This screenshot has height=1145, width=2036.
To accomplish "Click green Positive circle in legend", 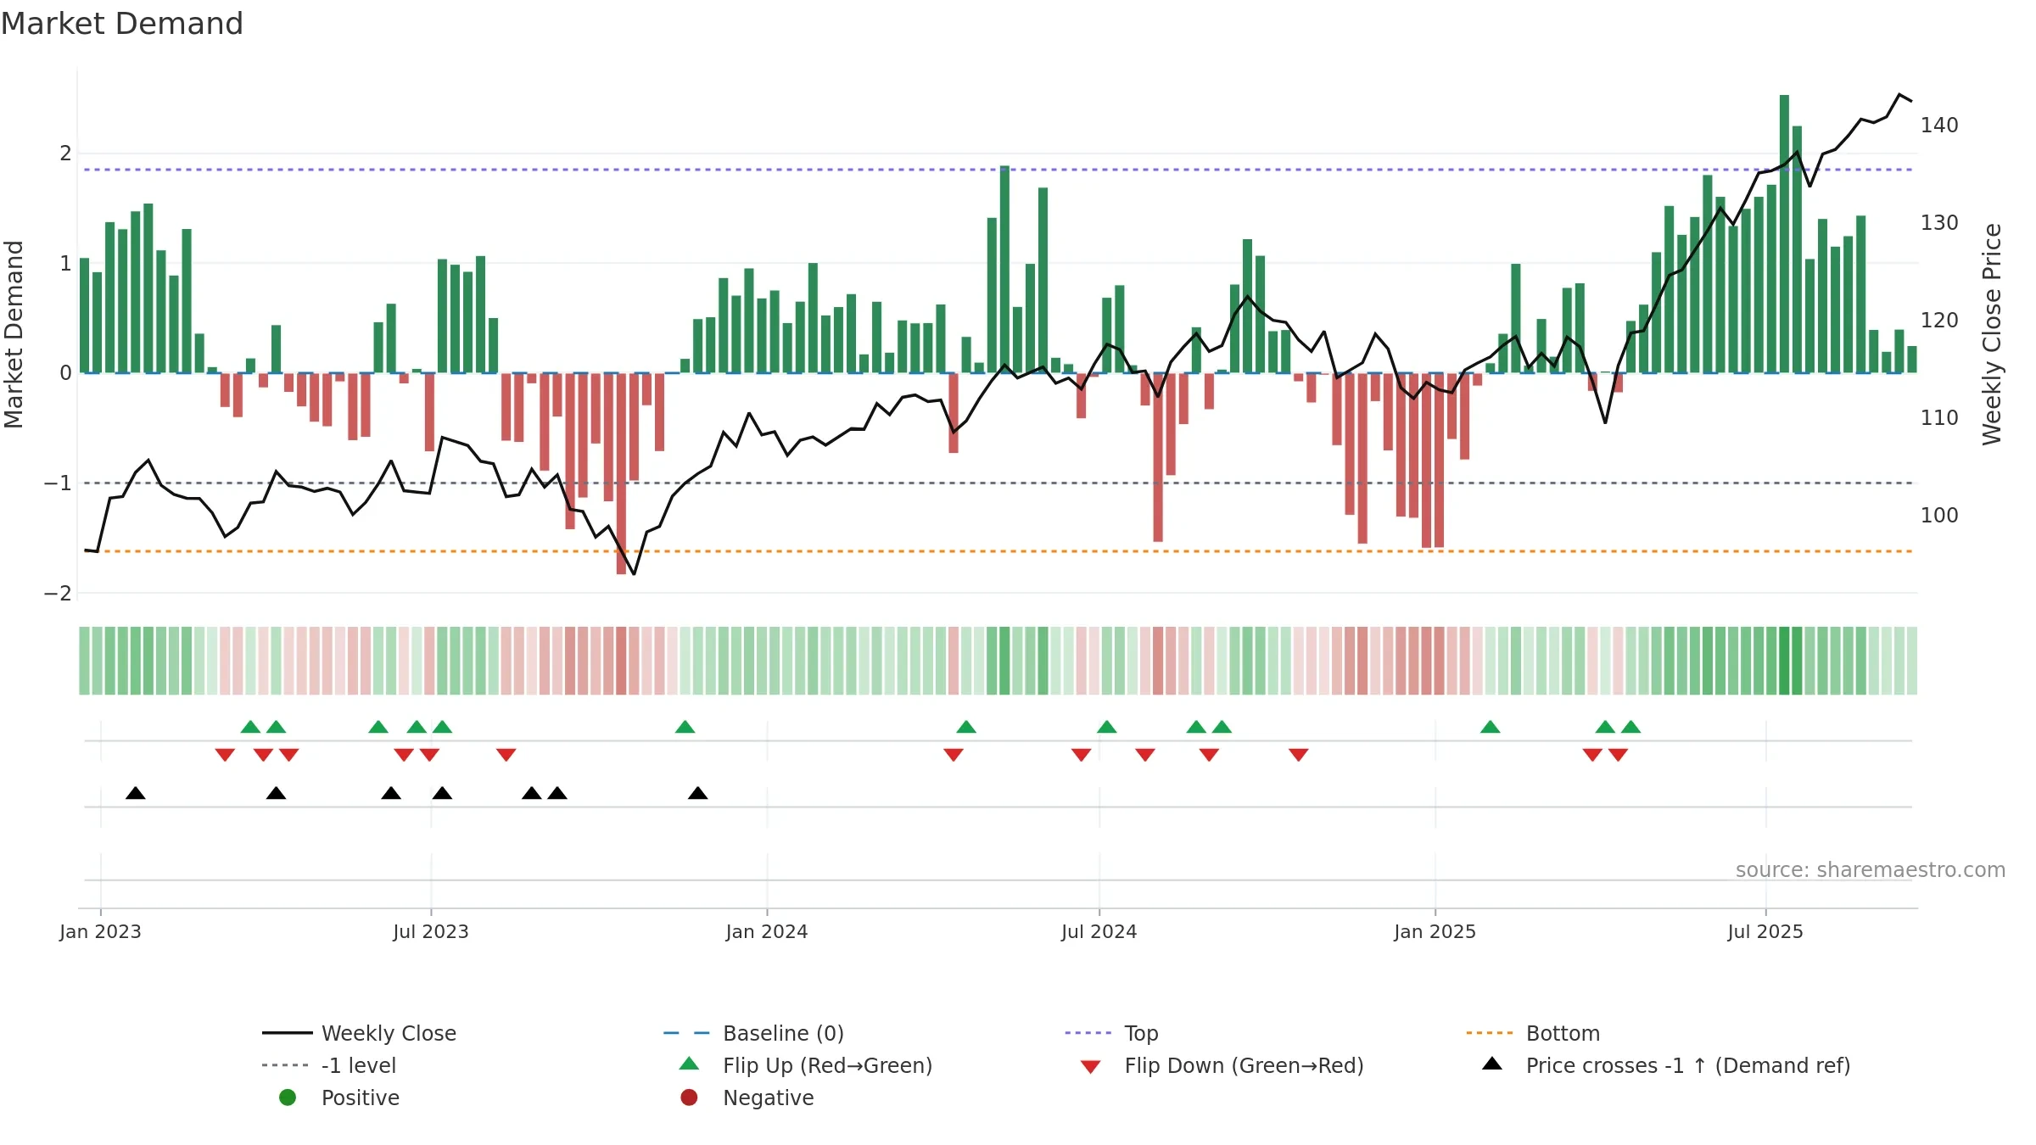I will tap(288, 1098).
